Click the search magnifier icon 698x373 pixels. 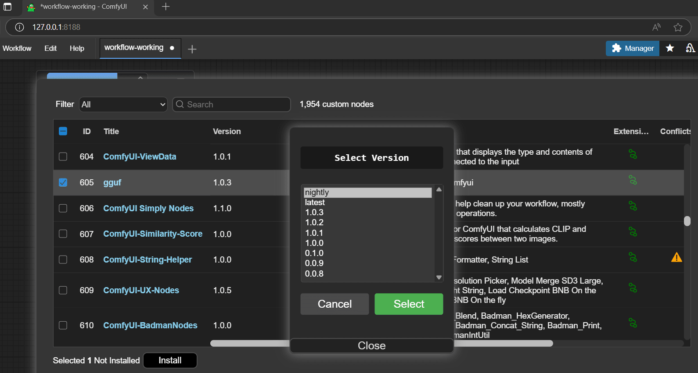[x=180, y=104]
